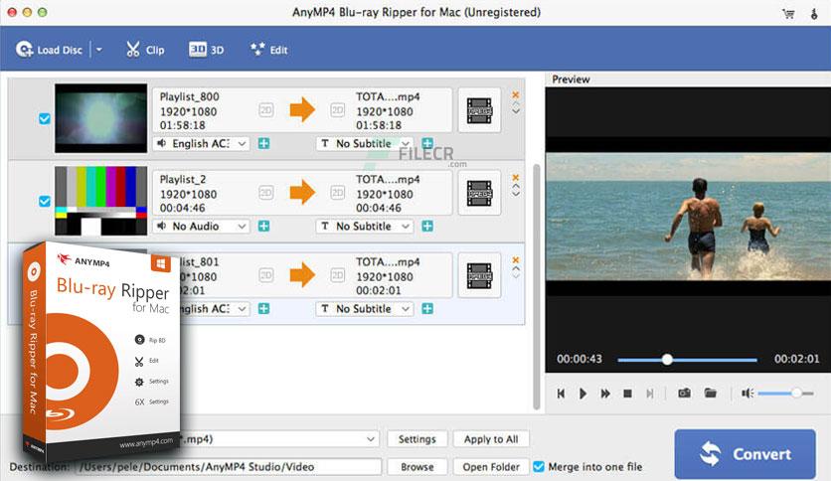Open the Edit effects tool
Screen dimensions: 831x481
pos(268,49)
